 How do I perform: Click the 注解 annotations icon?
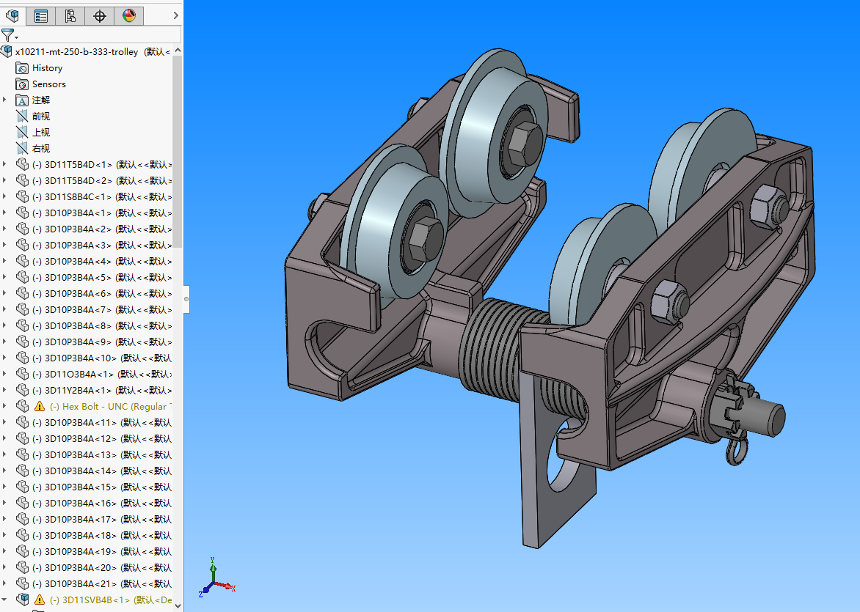(22, 100)
